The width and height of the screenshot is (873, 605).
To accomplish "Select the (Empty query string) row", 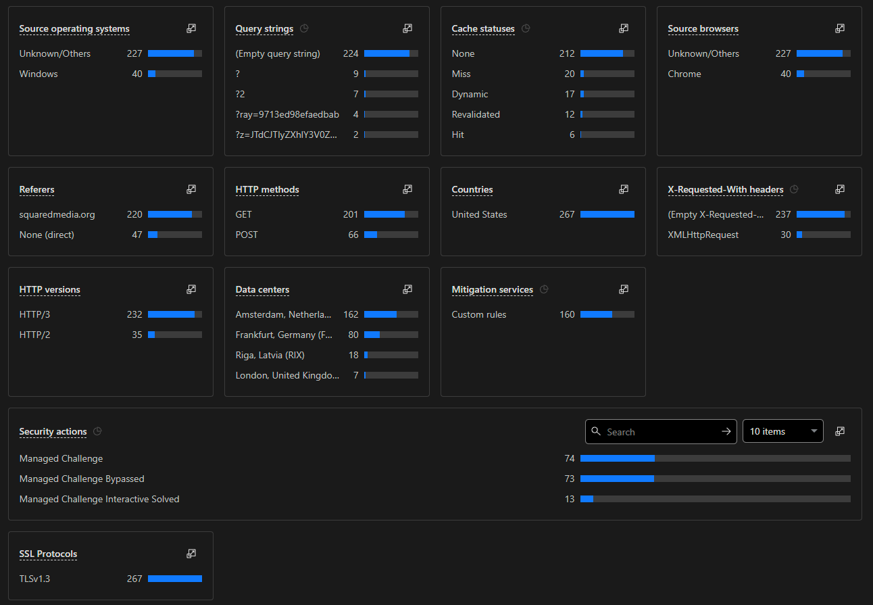I will click(x=327, y=53).
